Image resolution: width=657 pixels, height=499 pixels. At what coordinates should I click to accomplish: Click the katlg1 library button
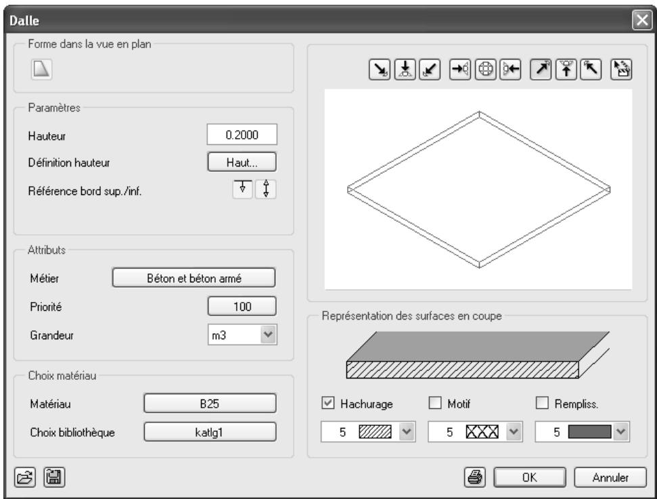point(210,432)
